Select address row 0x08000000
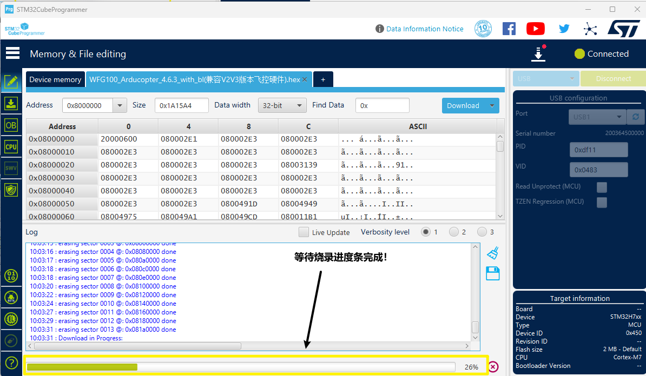The image size is (646, 376). [x=62, y=139]
